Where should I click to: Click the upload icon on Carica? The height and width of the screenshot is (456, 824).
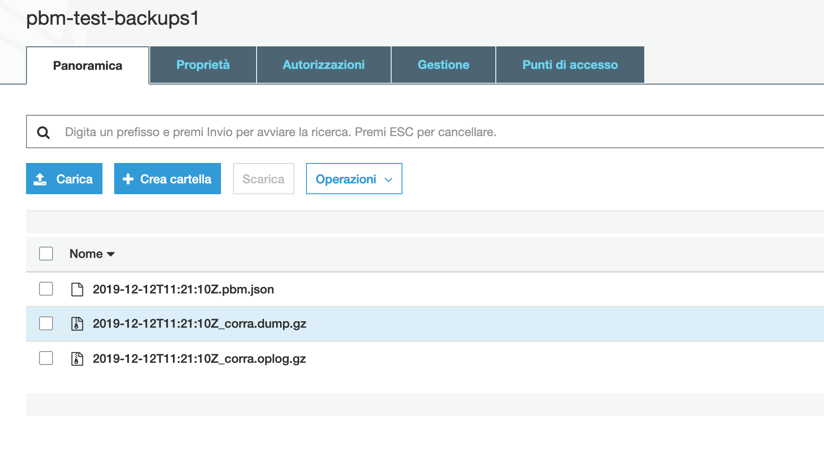coord(40,179)
